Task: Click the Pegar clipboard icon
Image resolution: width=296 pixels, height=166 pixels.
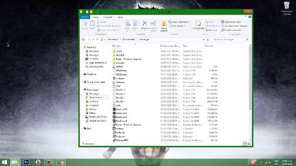Action: tap(92, 25)
